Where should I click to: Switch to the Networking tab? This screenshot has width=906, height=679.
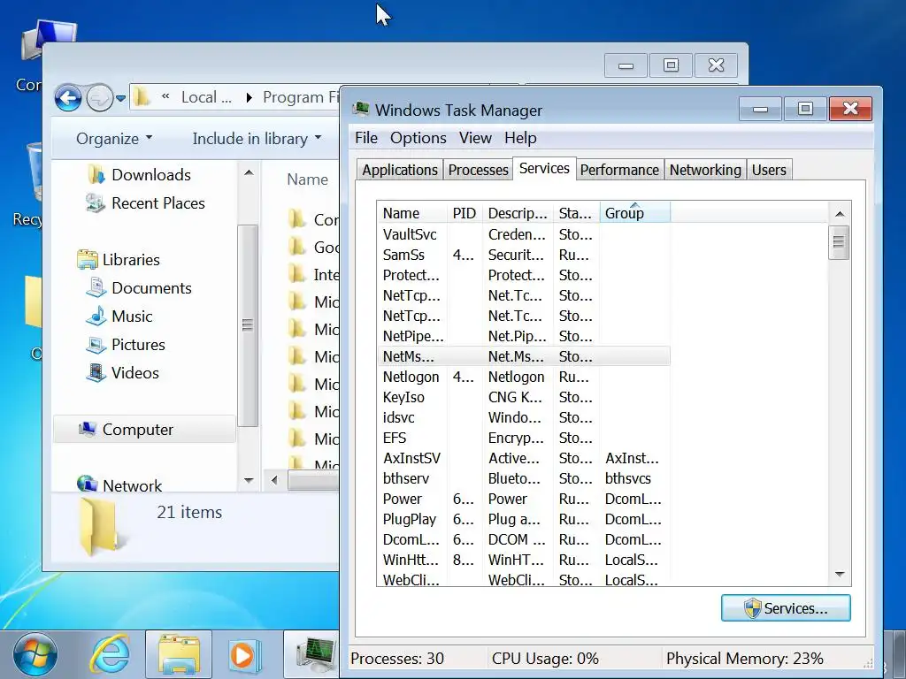click(705, 170)
